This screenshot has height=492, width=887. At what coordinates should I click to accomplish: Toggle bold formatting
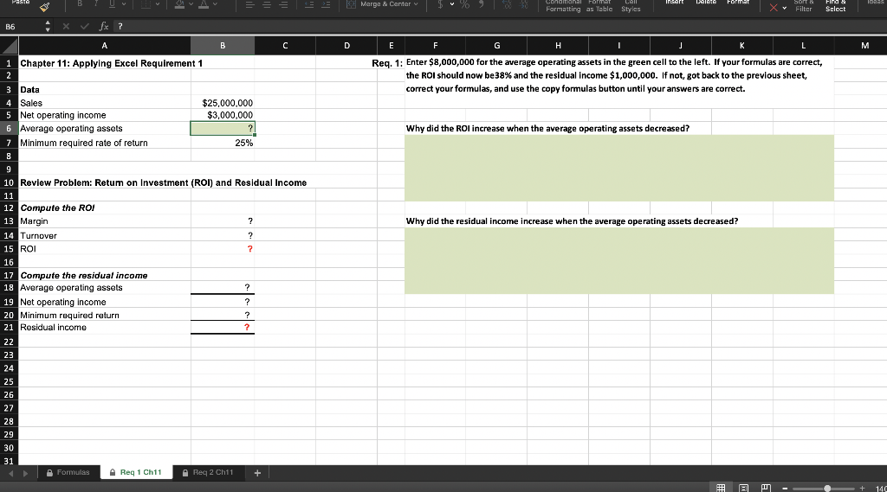tap(80, 3)
